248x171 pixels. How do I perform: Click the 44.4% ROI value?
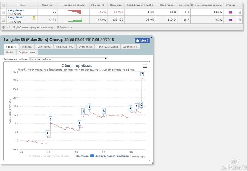click(102, 20)
